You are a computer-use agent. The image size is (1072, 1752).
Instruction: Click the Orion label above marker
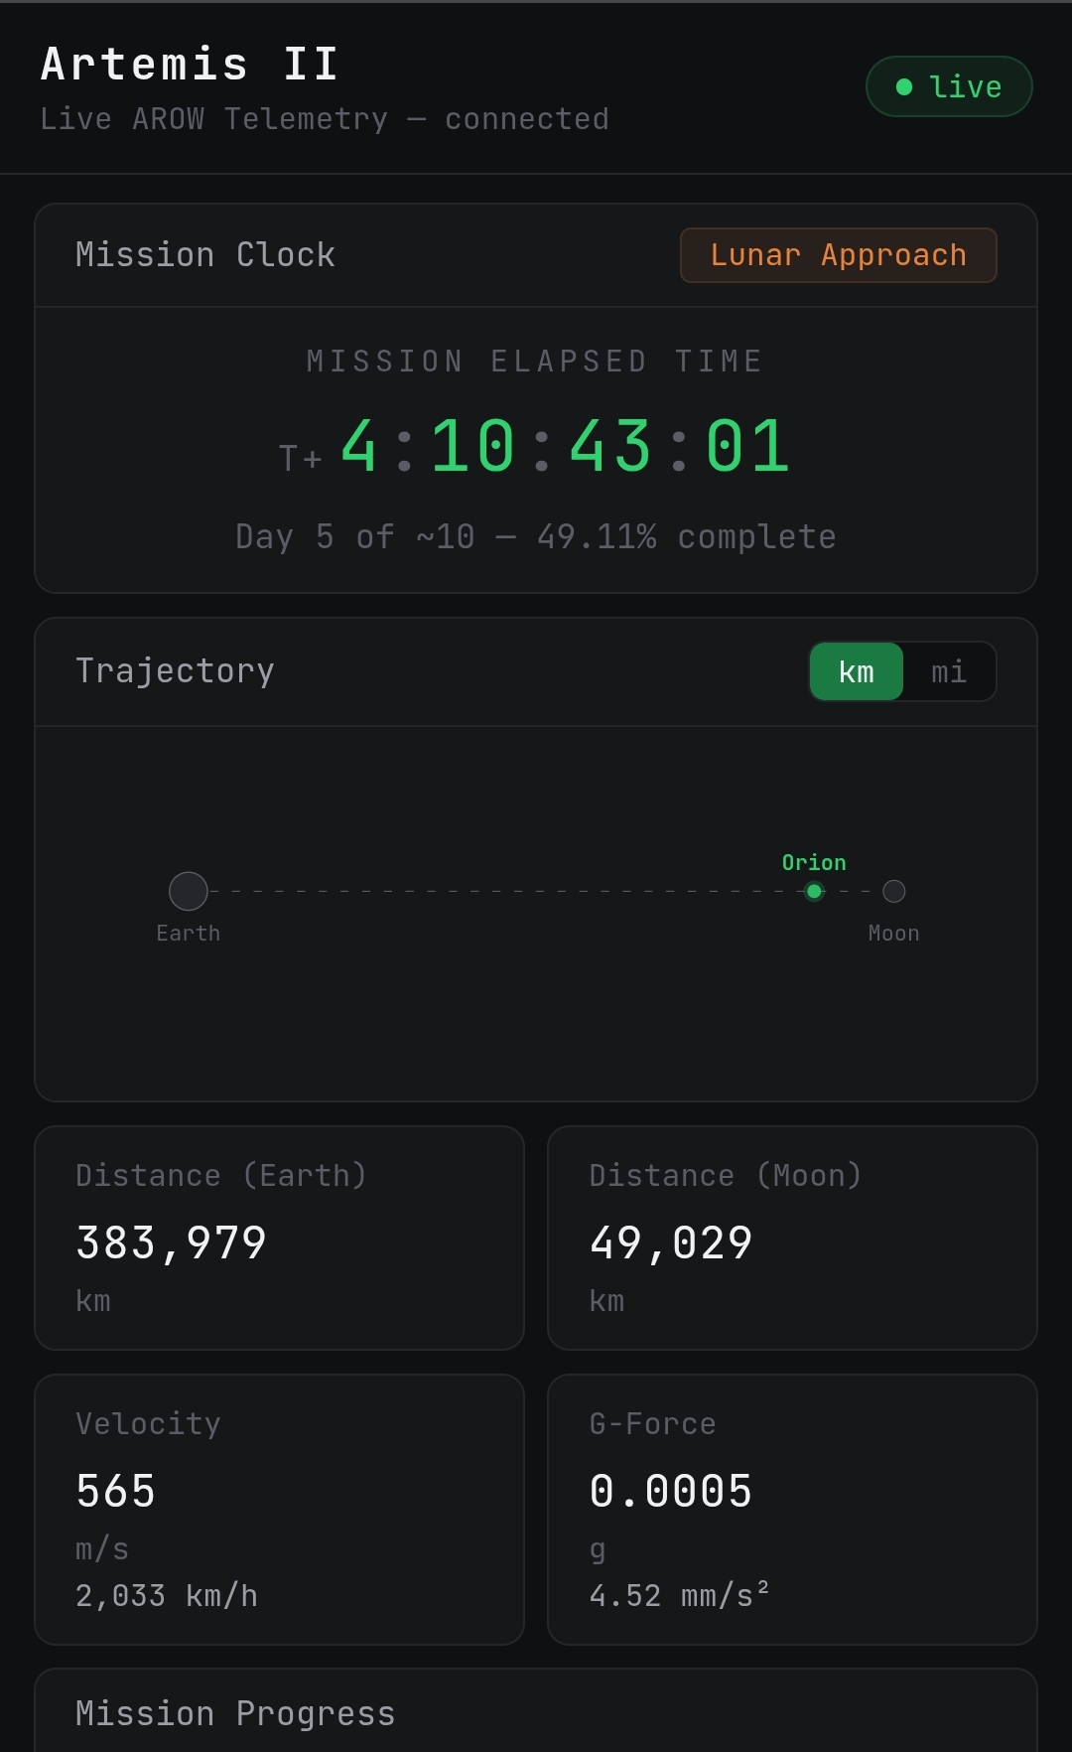tap(814, 862)
